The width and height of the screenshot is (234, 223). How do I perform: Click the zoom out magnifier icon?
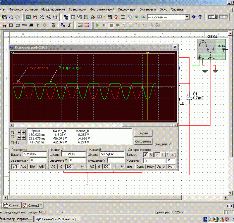pyautogui.click(x=42, y=17)
